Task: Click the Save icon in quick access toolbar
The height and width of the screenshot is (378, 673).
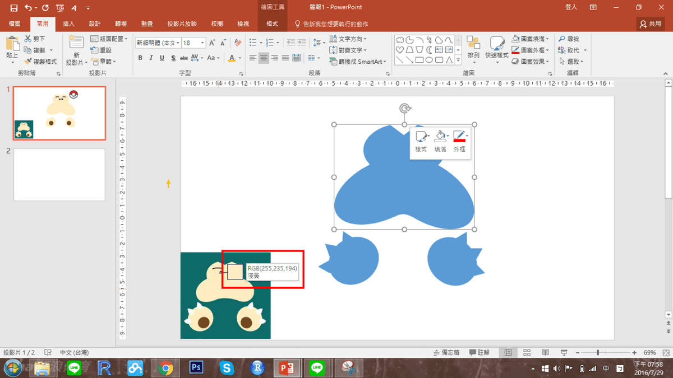Action: pos(13,8)
